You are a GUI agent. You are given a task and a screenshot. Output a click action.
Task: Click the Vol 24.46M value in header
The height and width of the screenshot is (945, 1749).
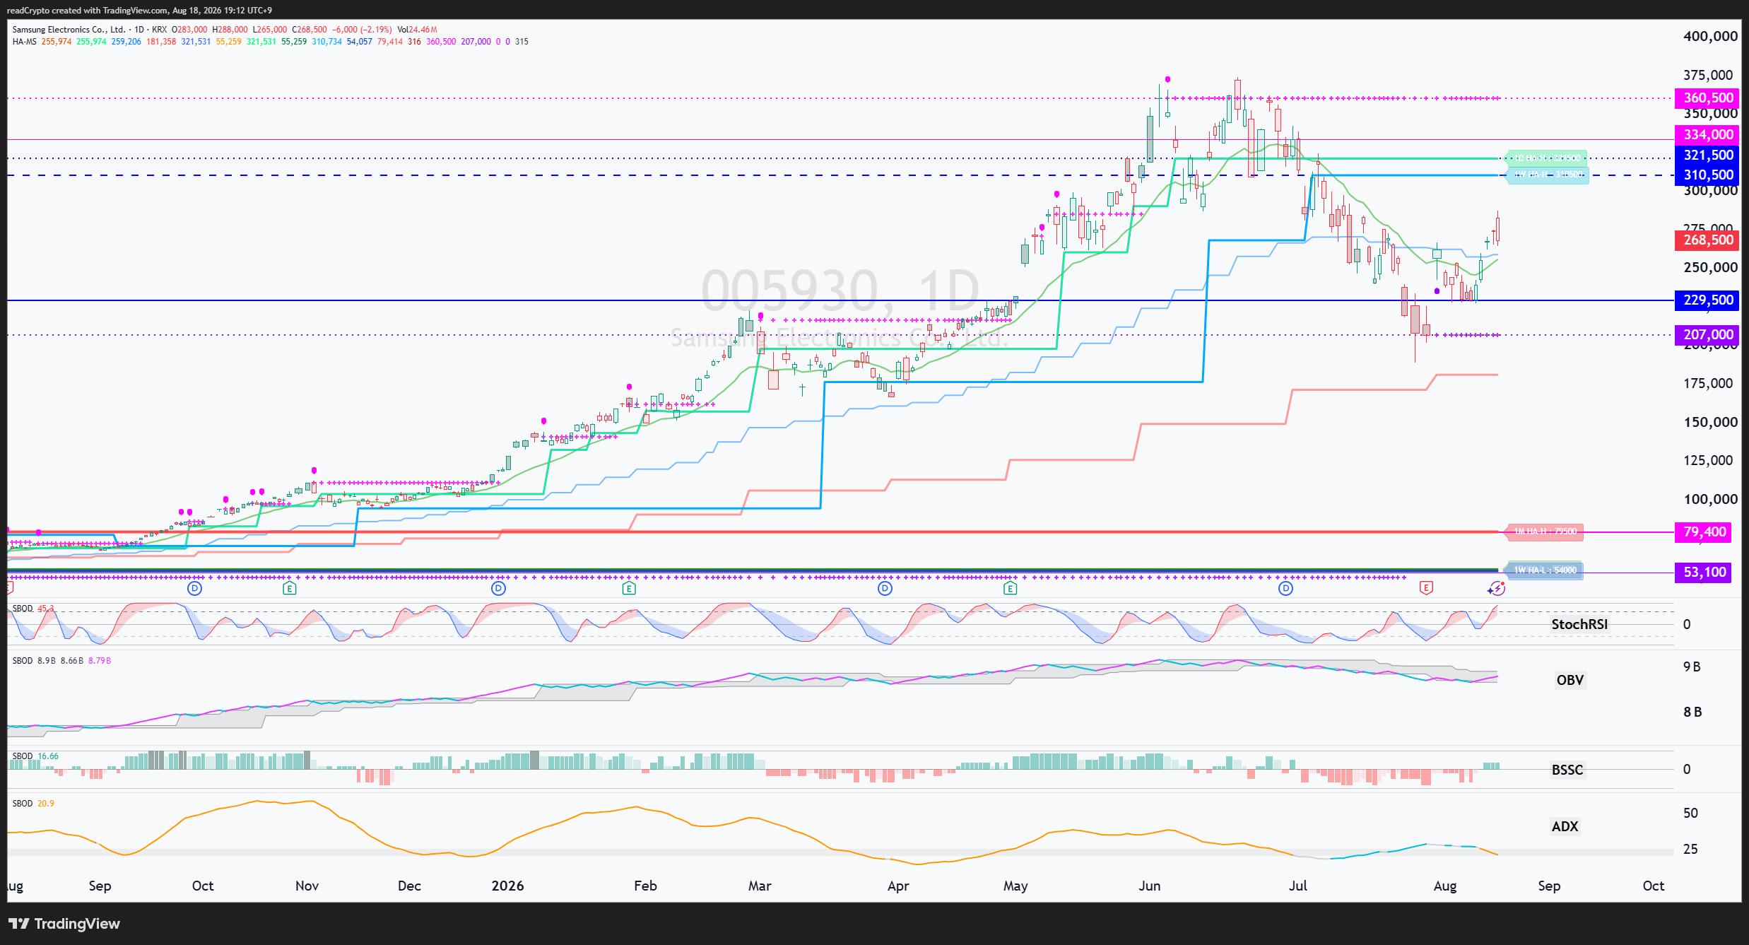coord(417,30)
